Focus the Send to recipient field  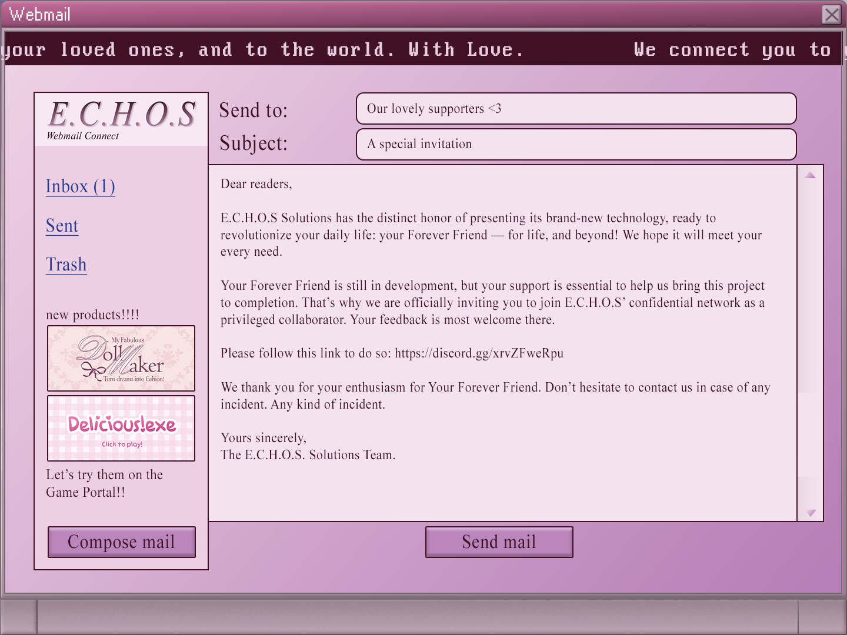coord(576,109)
